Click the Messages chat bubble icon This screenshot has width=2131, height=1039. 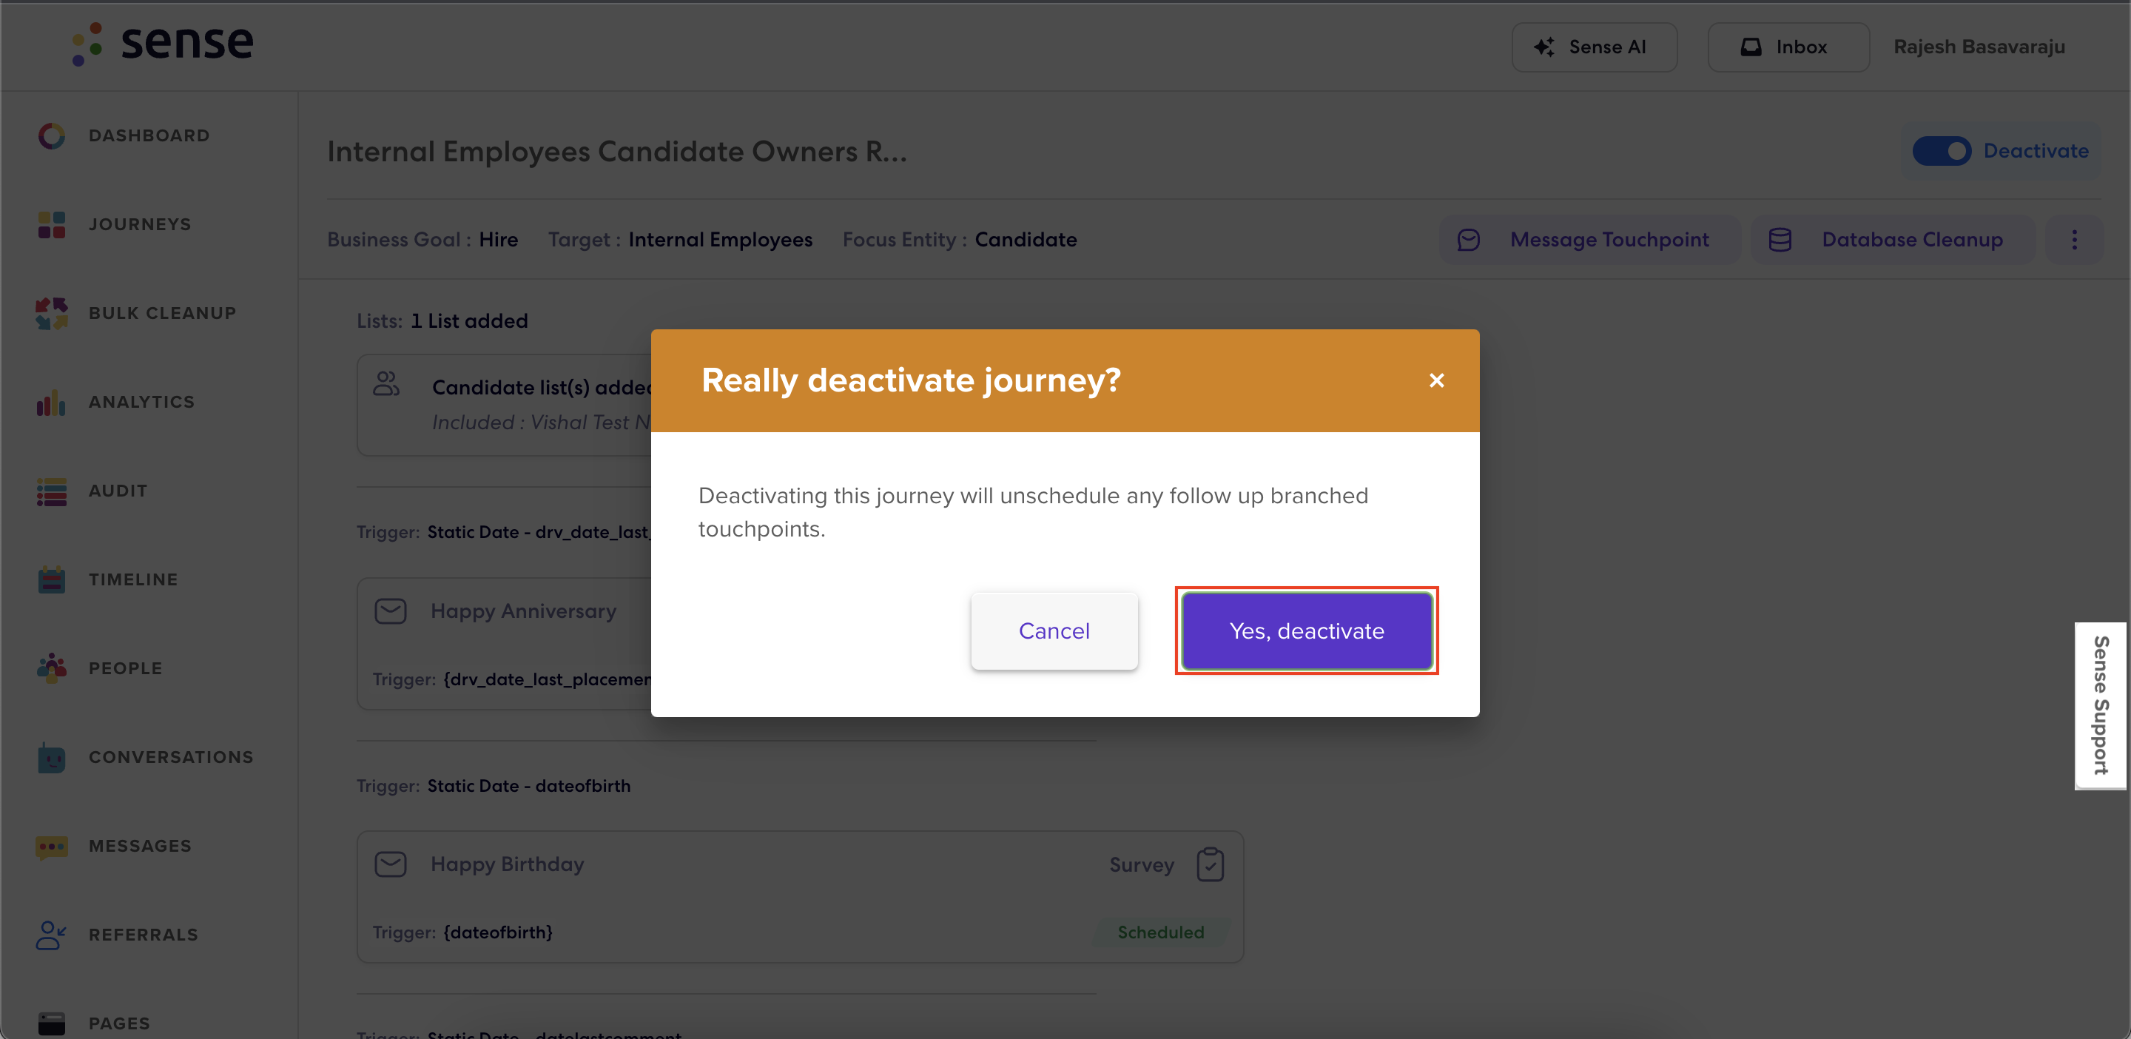click(51, 847)
